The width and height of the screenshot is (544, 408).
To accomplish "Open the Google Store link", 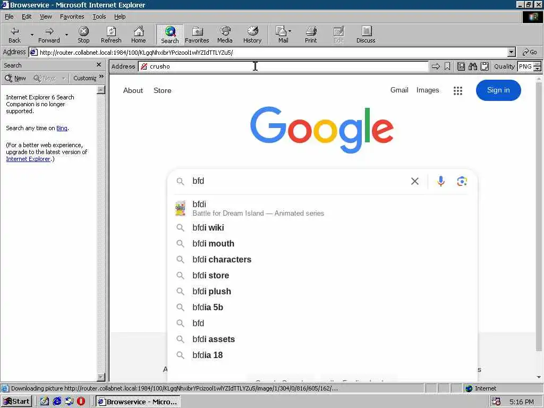I will pyautogui.click(x=163, y=90).
